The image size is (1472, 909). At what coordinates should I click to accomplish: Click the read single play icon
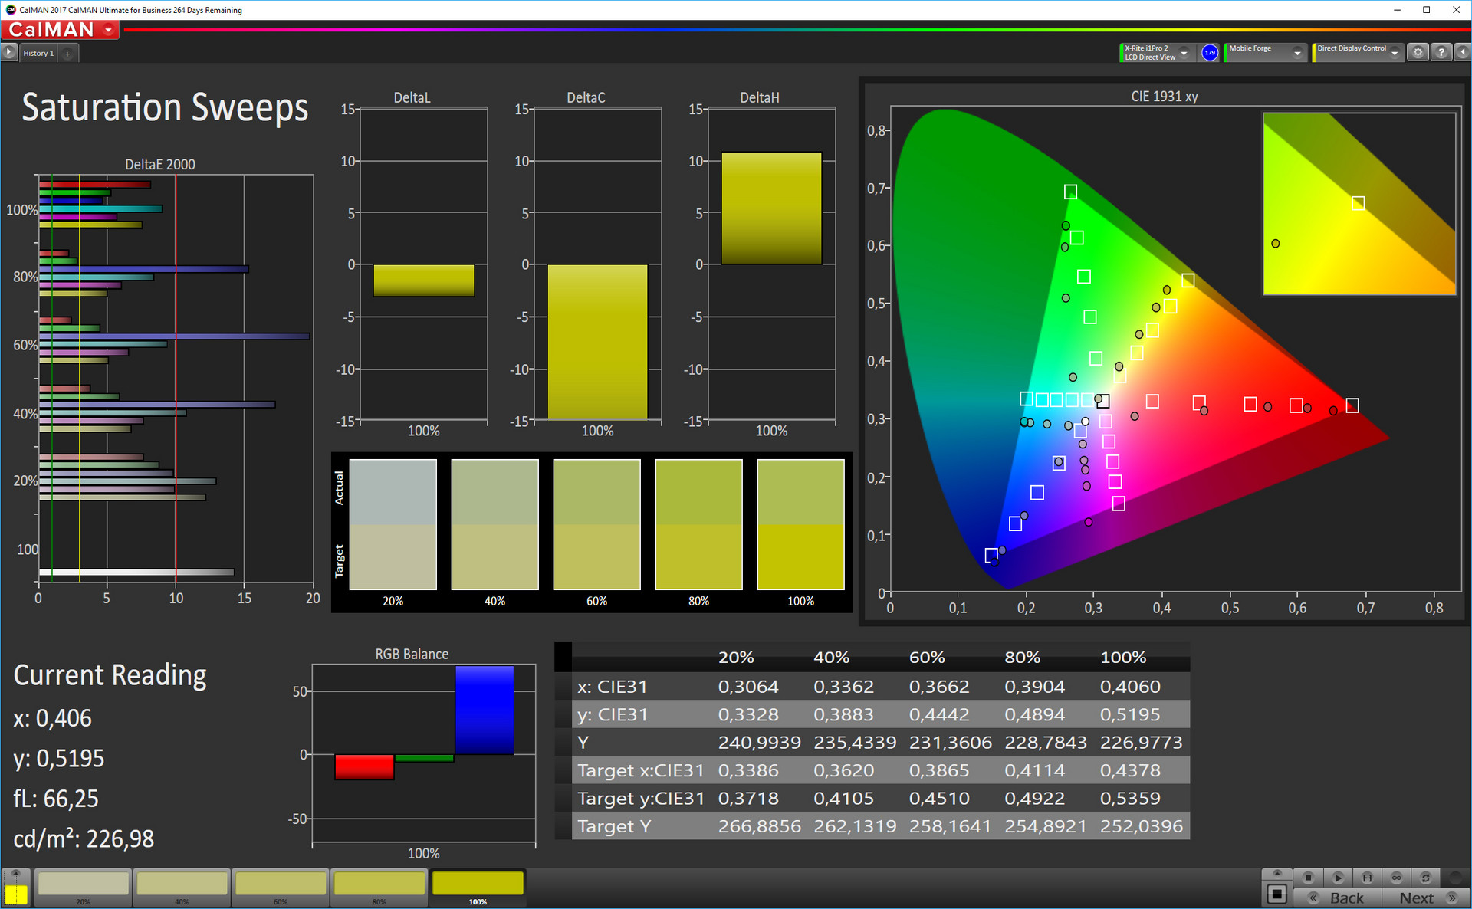click(x=1338, y=878)
